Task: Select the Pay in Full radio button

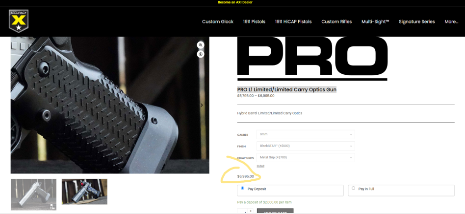Action: pyautogui.click(x=353, y=188)
